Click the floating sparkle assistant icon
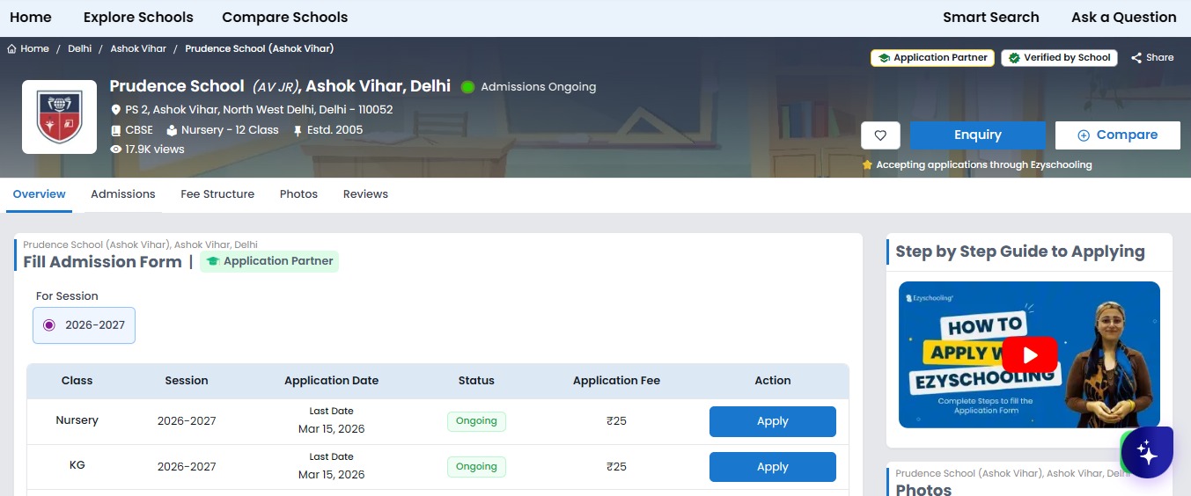The image size is (1191, 496). coord(1147,452)
